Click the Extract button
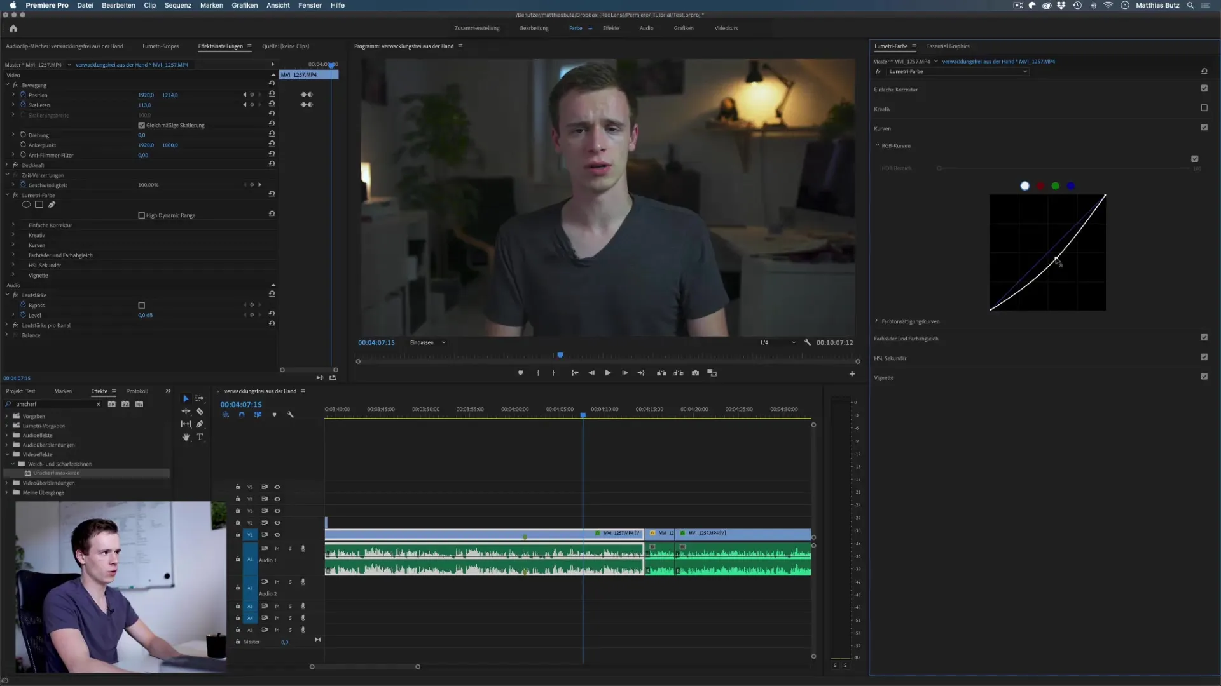The width and height of the screenshot is (1221, 686). [x=679, y=373]
